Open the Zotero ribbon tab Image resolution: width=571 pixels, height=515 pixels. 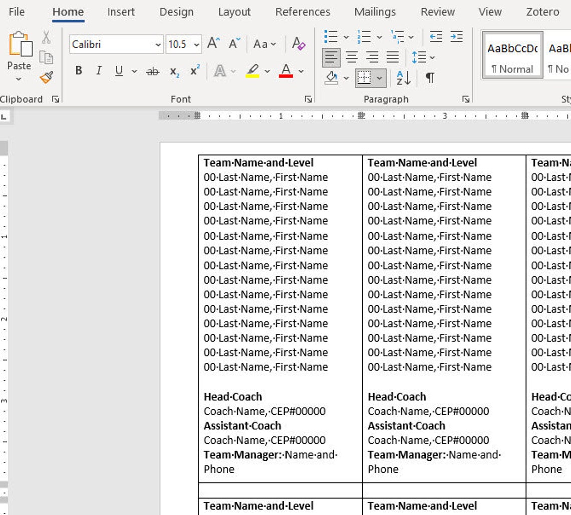(x=542, y=11)
